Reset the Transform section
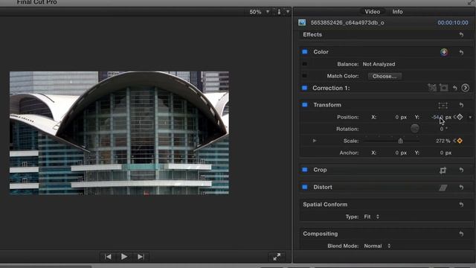Viewport: 476px width, 268px height. point(461,105)
